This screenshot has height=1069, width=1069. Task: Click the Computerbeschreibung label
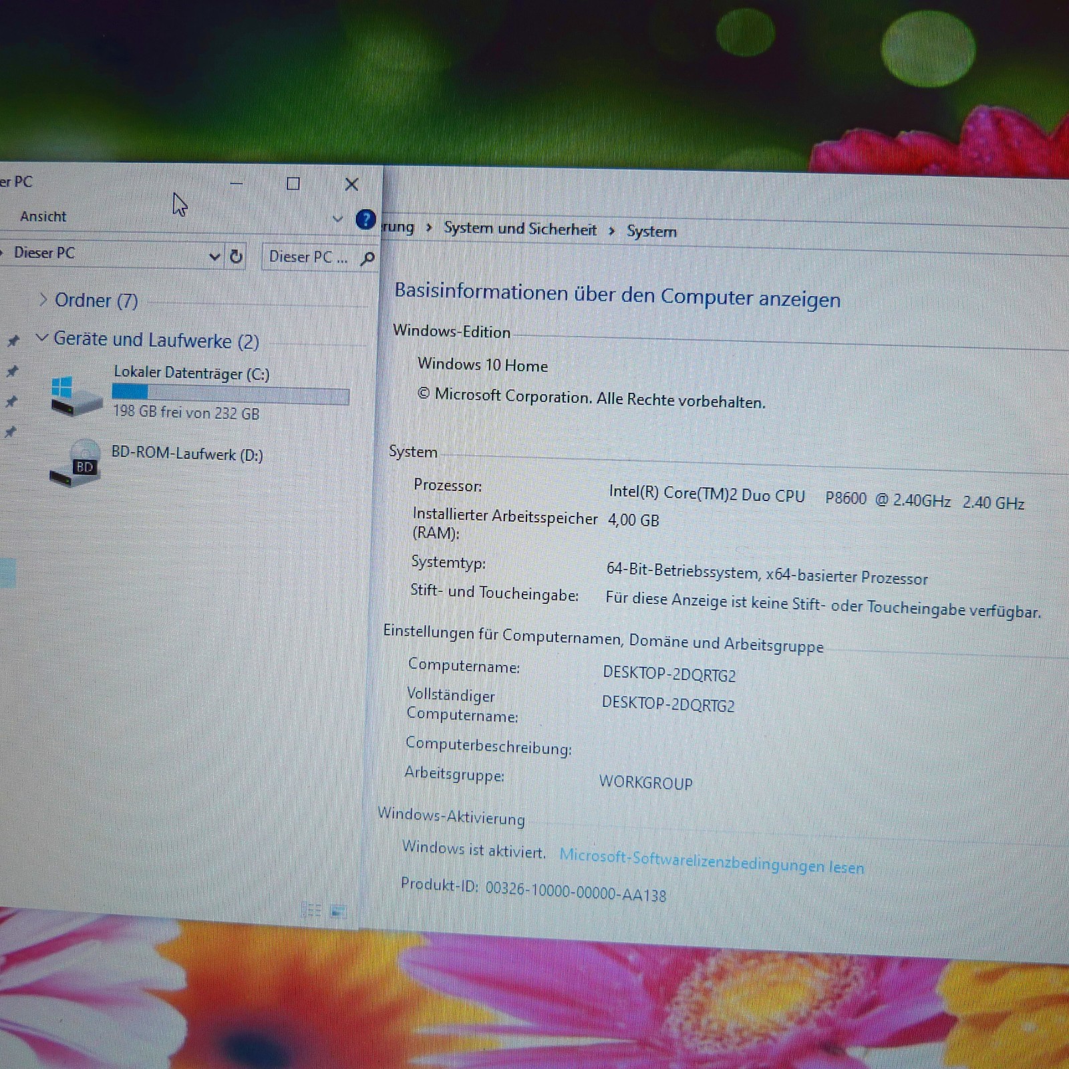[488, 746]
